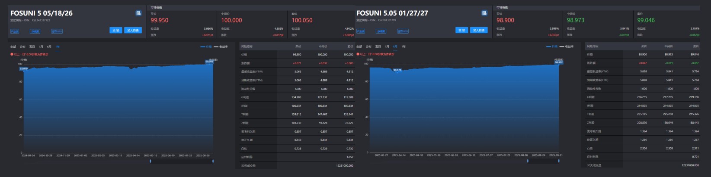Click red warning info icon above left chart
The image size is (711, 177).
tap(12, 54)
